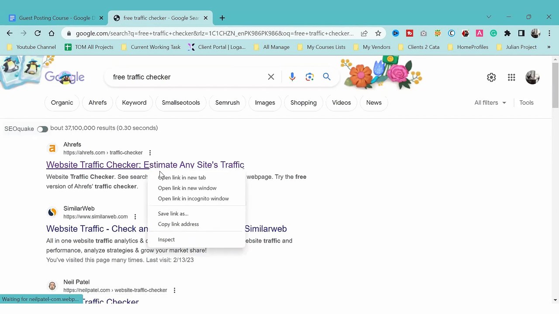Open the blue circled C extension
559x314 pixels.
pos(452,33)
